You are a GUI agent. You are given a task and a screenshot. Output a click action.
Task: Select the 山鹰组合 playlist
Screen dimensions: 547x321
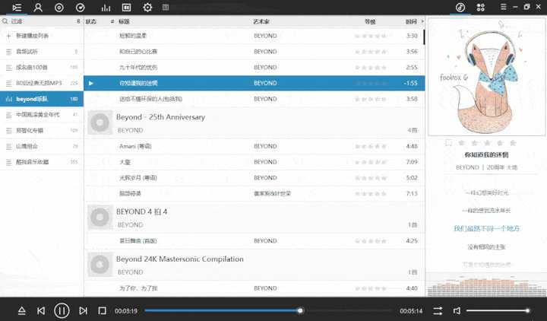[x=42, y=146]
